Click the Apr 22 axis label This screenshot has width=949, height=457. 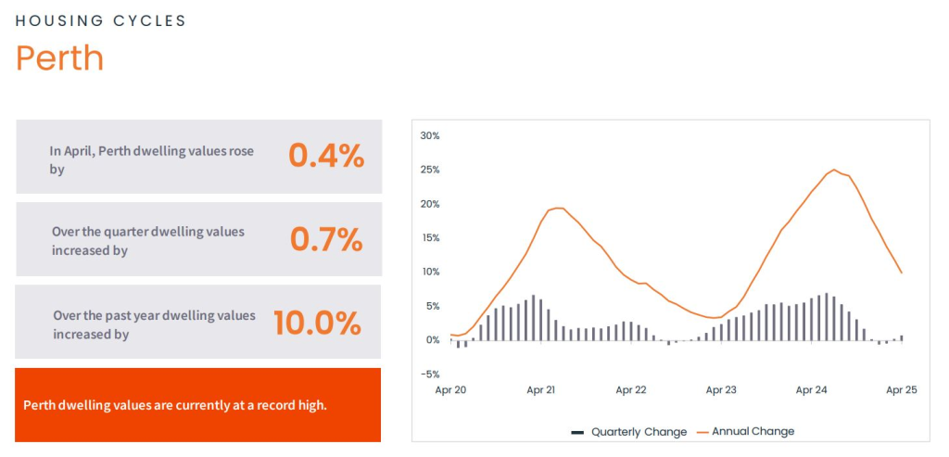pos(630,390)
